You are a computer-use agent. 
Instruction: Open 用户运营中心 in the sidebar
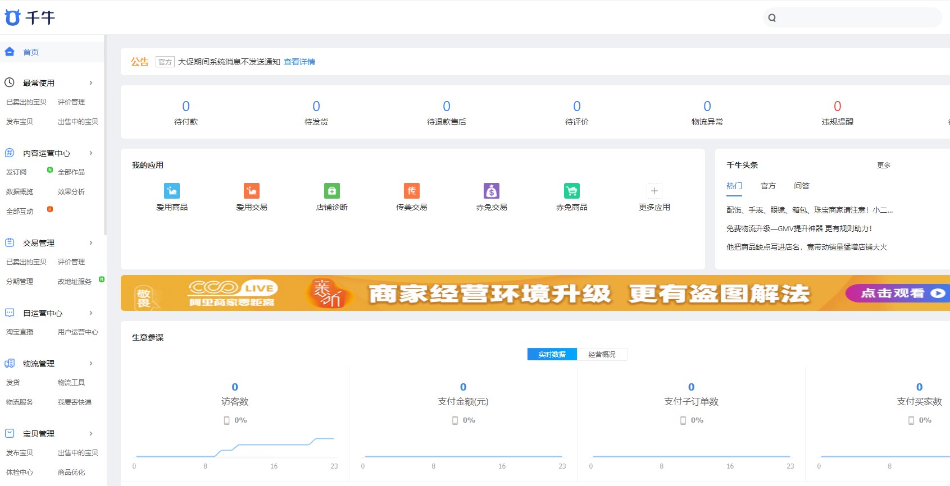[x=78, y=332]
